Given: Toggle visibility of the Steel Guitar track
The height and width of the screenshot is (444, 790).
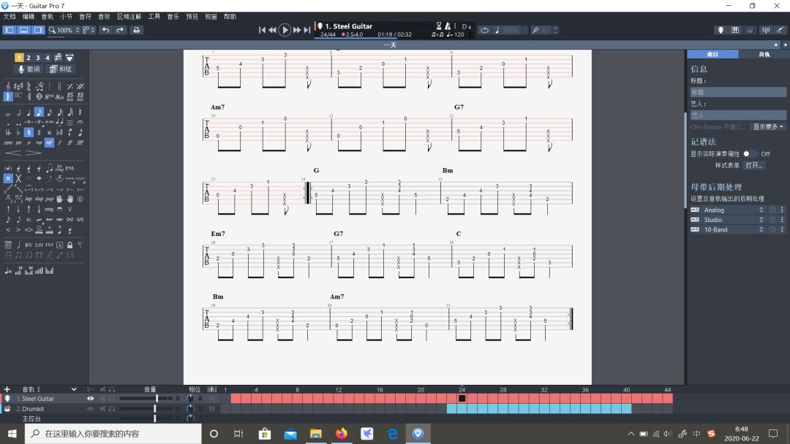Looking at the screenshot, I should pos(91,399).
